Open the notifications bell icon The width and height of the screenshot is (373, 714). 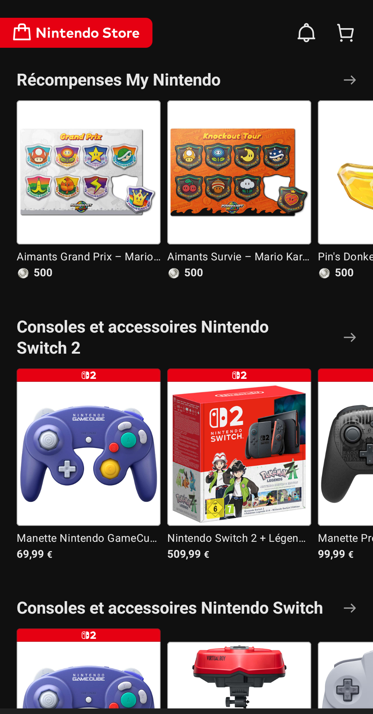click(x=306, y=33)
